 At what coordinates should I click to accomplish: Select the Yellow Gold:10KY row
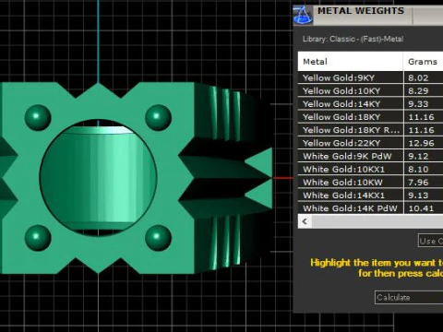[x=370, y=90]
